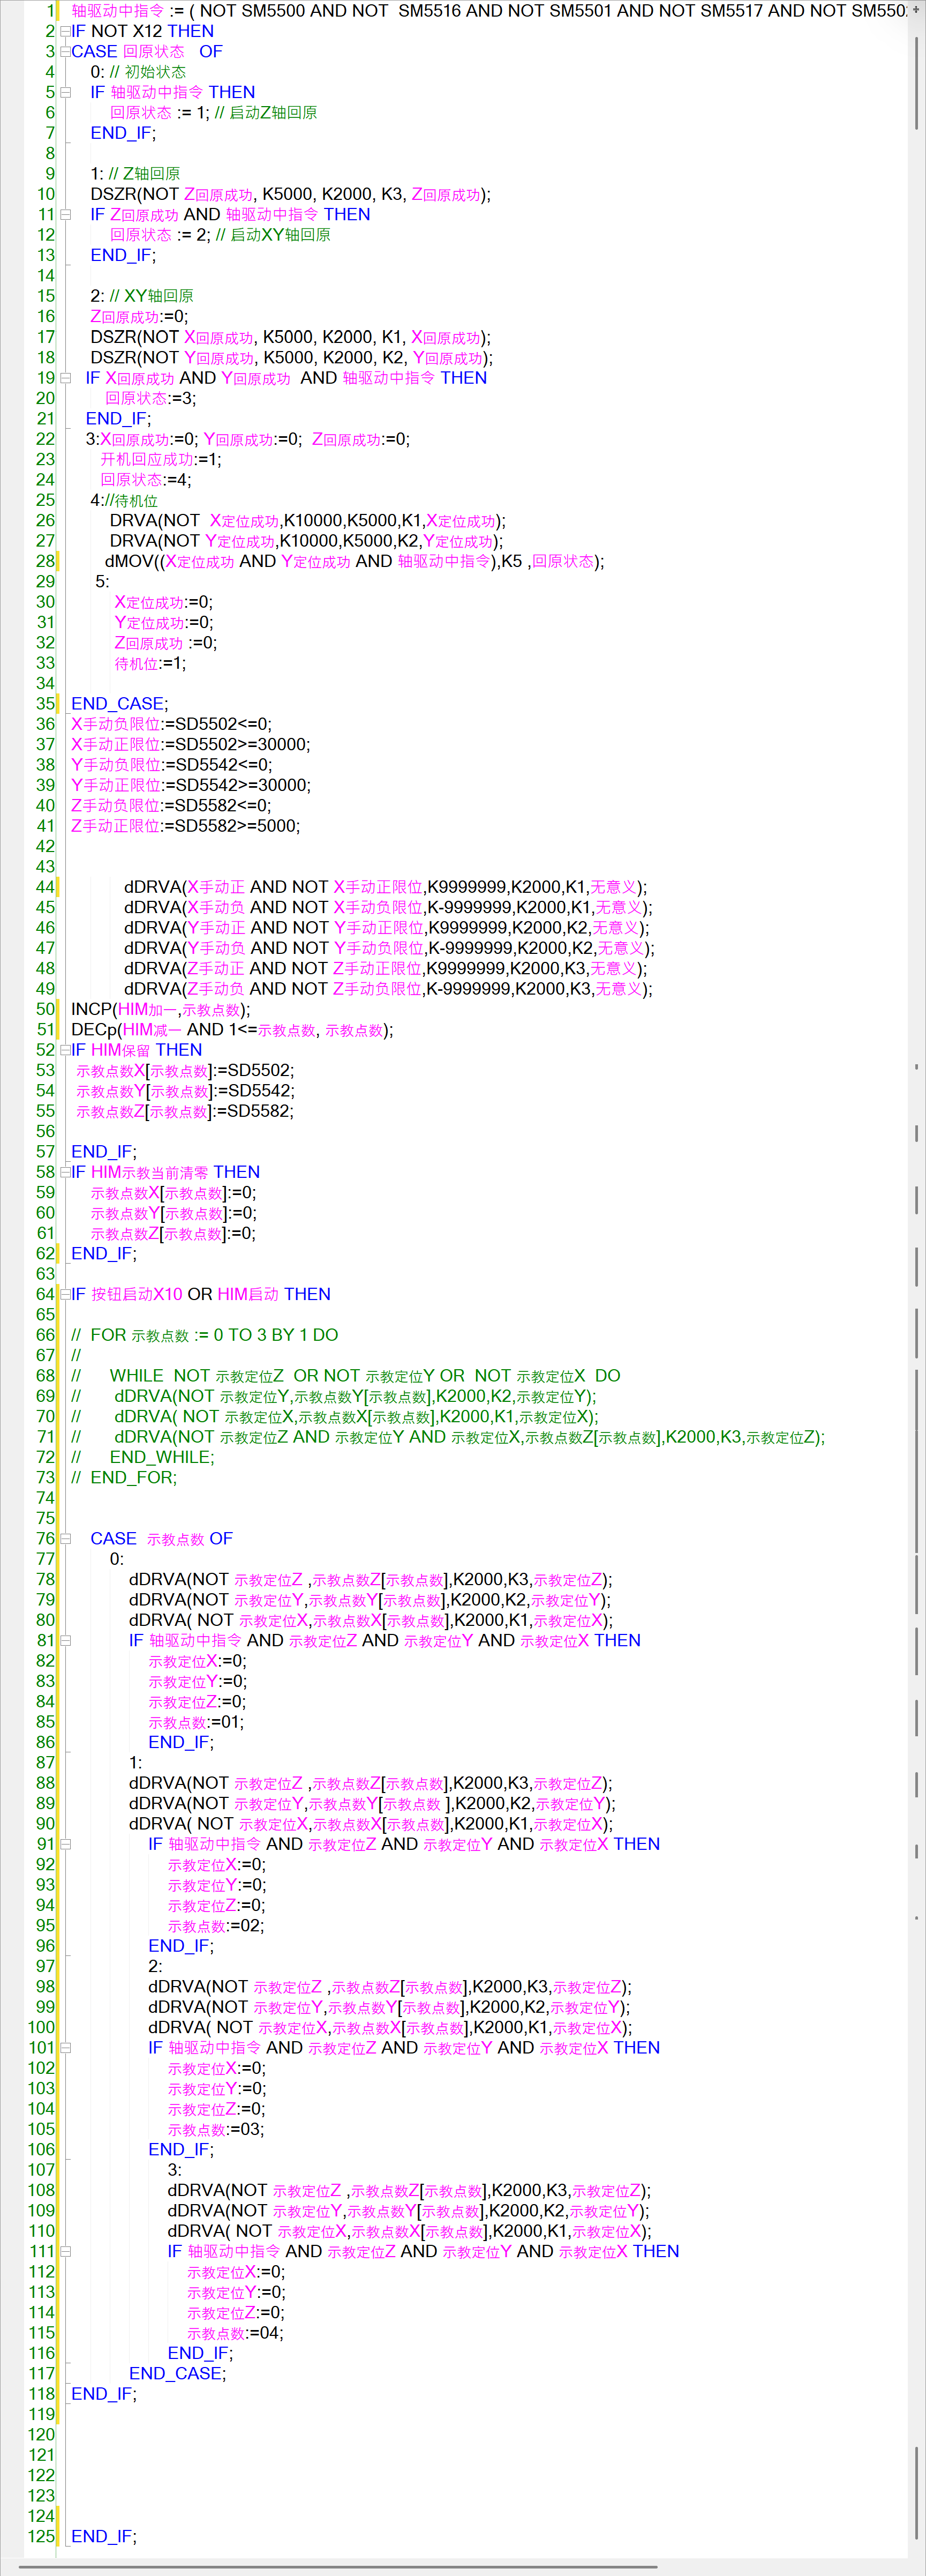Place cursor on dMOV instruction at line 28
Screen dimensions: 926x2576
[129, 561]
